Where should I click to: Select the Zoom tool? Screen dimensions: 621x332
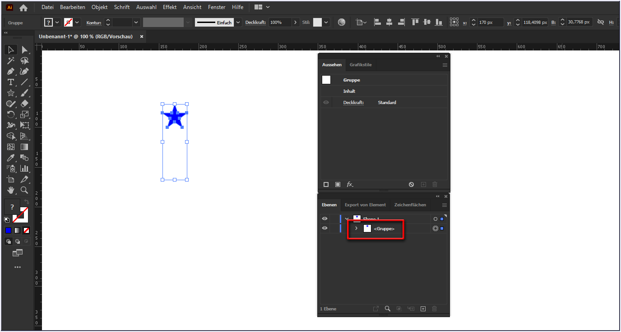25,190
